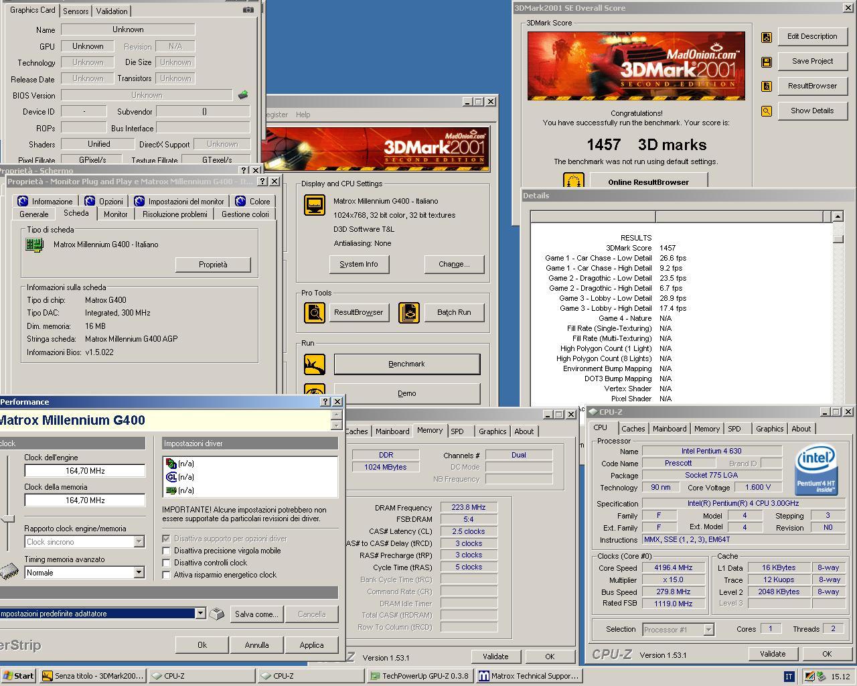Open the Help menu in 3DMark2001
The height and width of the screenshot is (686, 857).
[x=303, y=115]
